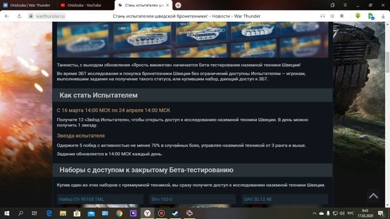
Task: Go back to the previous page
Action: 7,16
